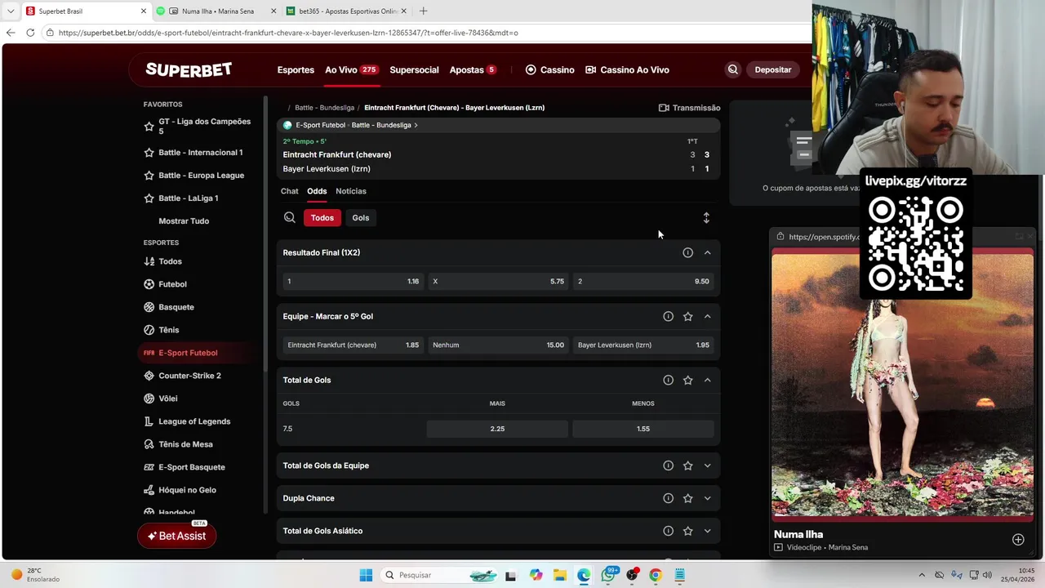The width and height of the screenshot is (1045, 588).
Task: Select League of Legends in sidebar
Action: [194, 421]
